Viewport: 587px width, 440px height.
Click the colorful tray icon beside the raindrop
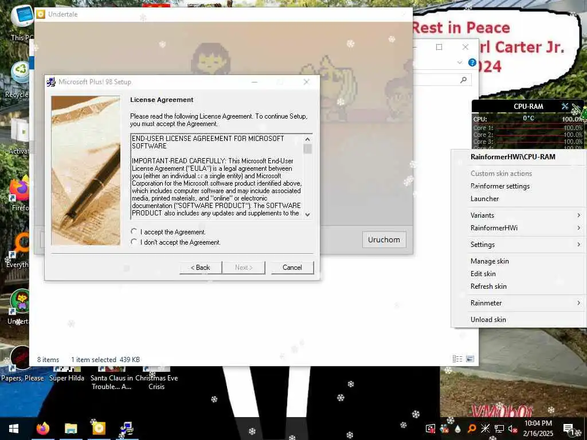(x=444, y=429)
